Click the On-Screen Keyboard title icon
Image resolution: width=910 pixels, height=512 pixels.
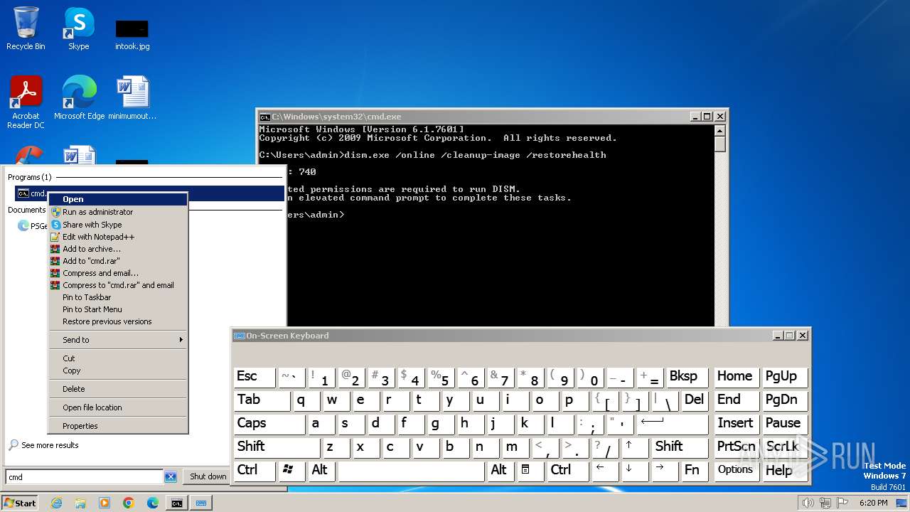tap(240, 336)
